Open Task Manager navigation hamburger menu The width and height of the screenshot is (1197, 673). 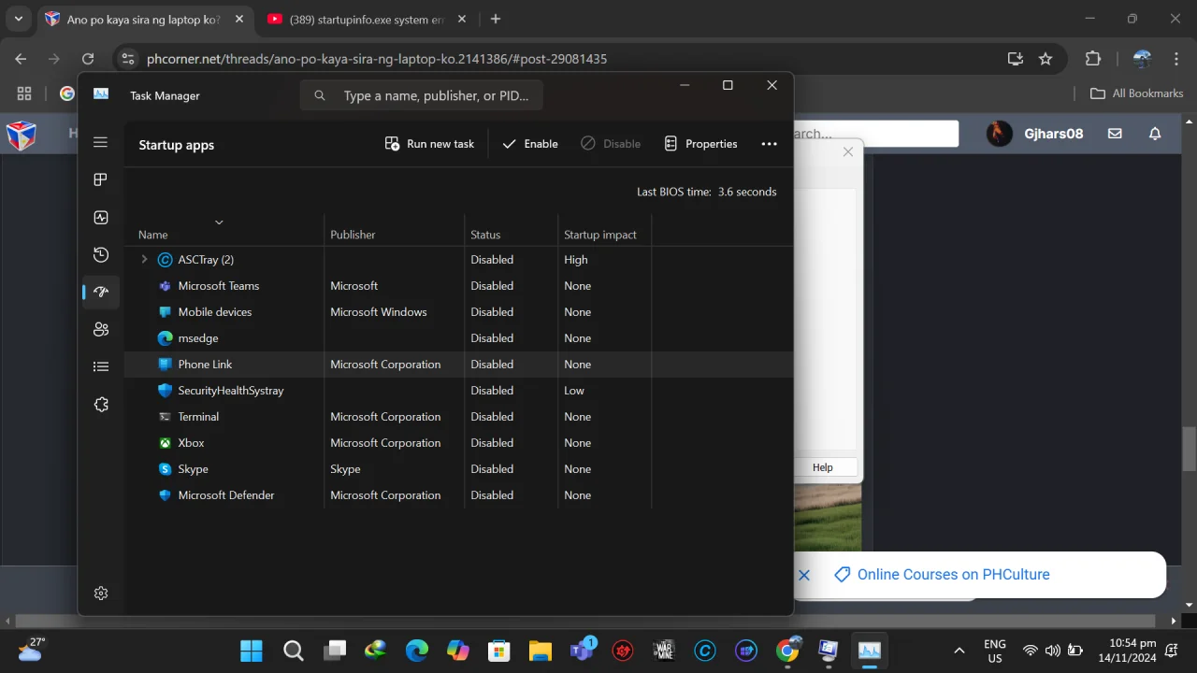[101, 142]
